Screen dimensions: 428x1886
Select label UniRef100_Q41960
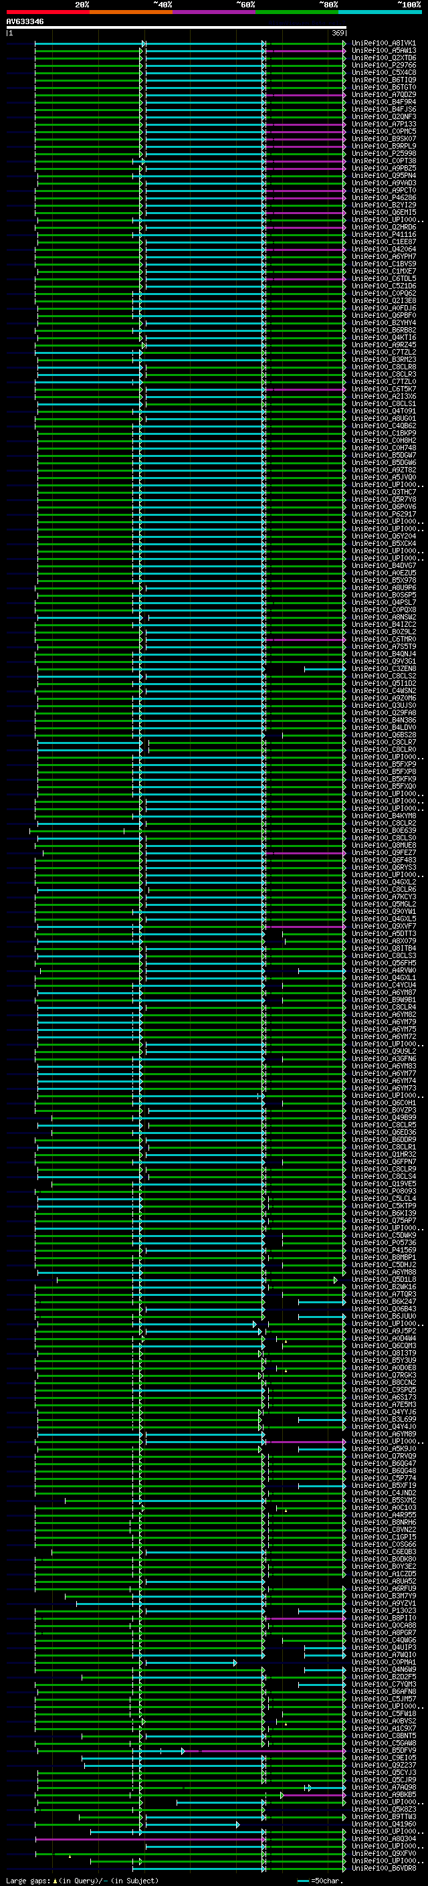click(x=384, y=1824)
